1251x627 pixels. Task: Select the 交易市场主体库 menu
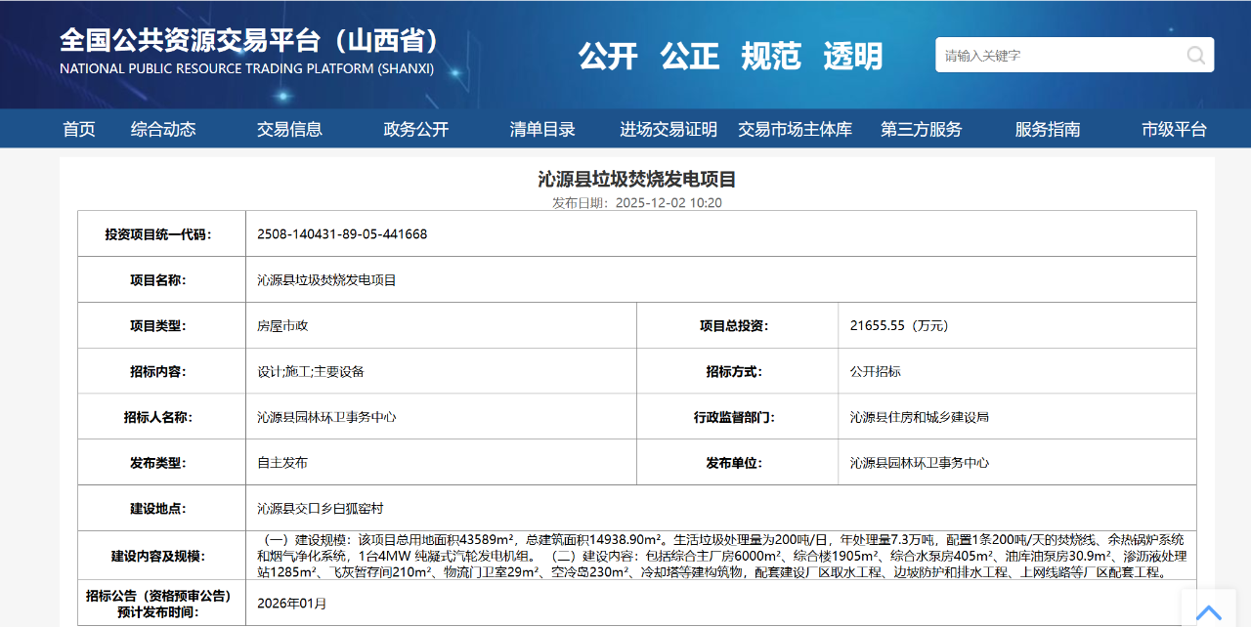[x=795, y=129]
